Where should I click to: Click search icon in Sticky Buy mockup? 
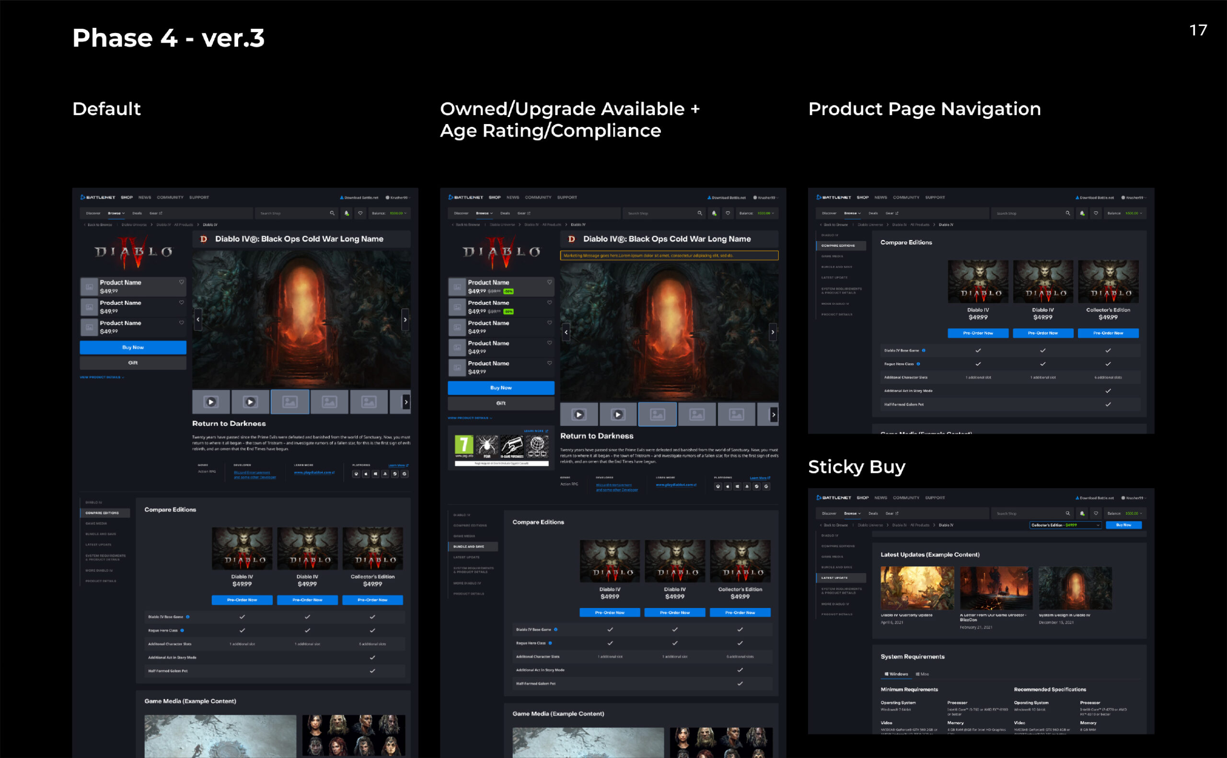coord(1067,513)
